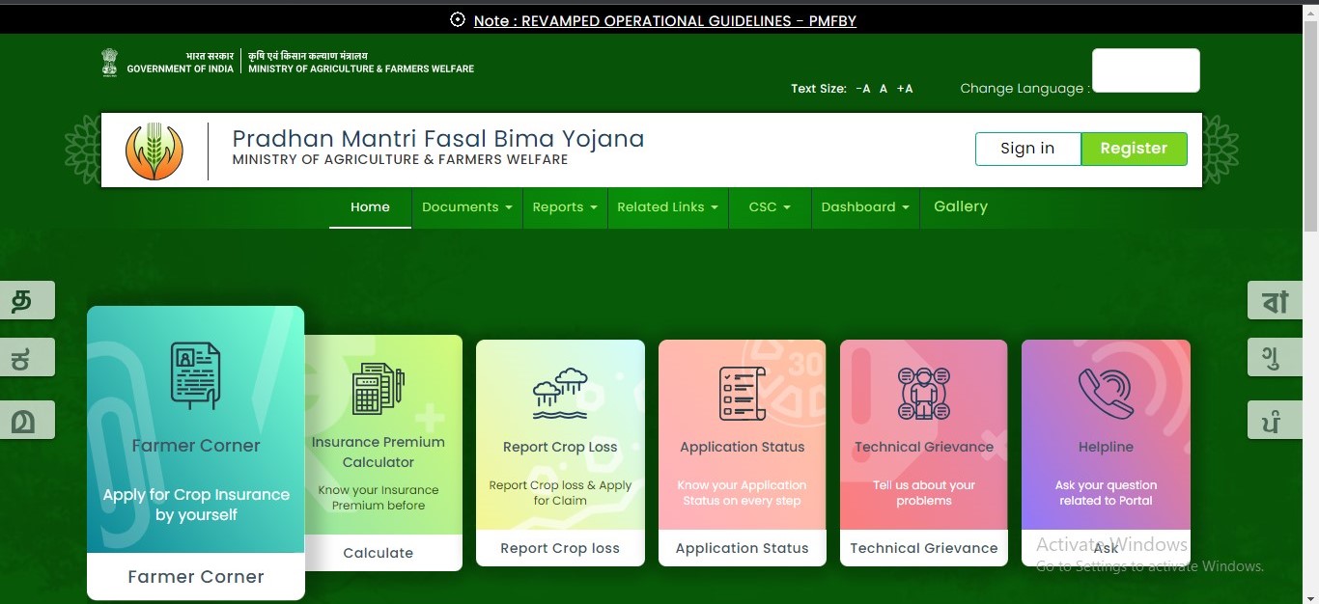
Task: Click the Technical Grievance bottom button
Action: [x=924, y=548]
